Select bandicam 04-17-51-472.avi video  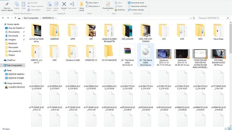[164, 57]
